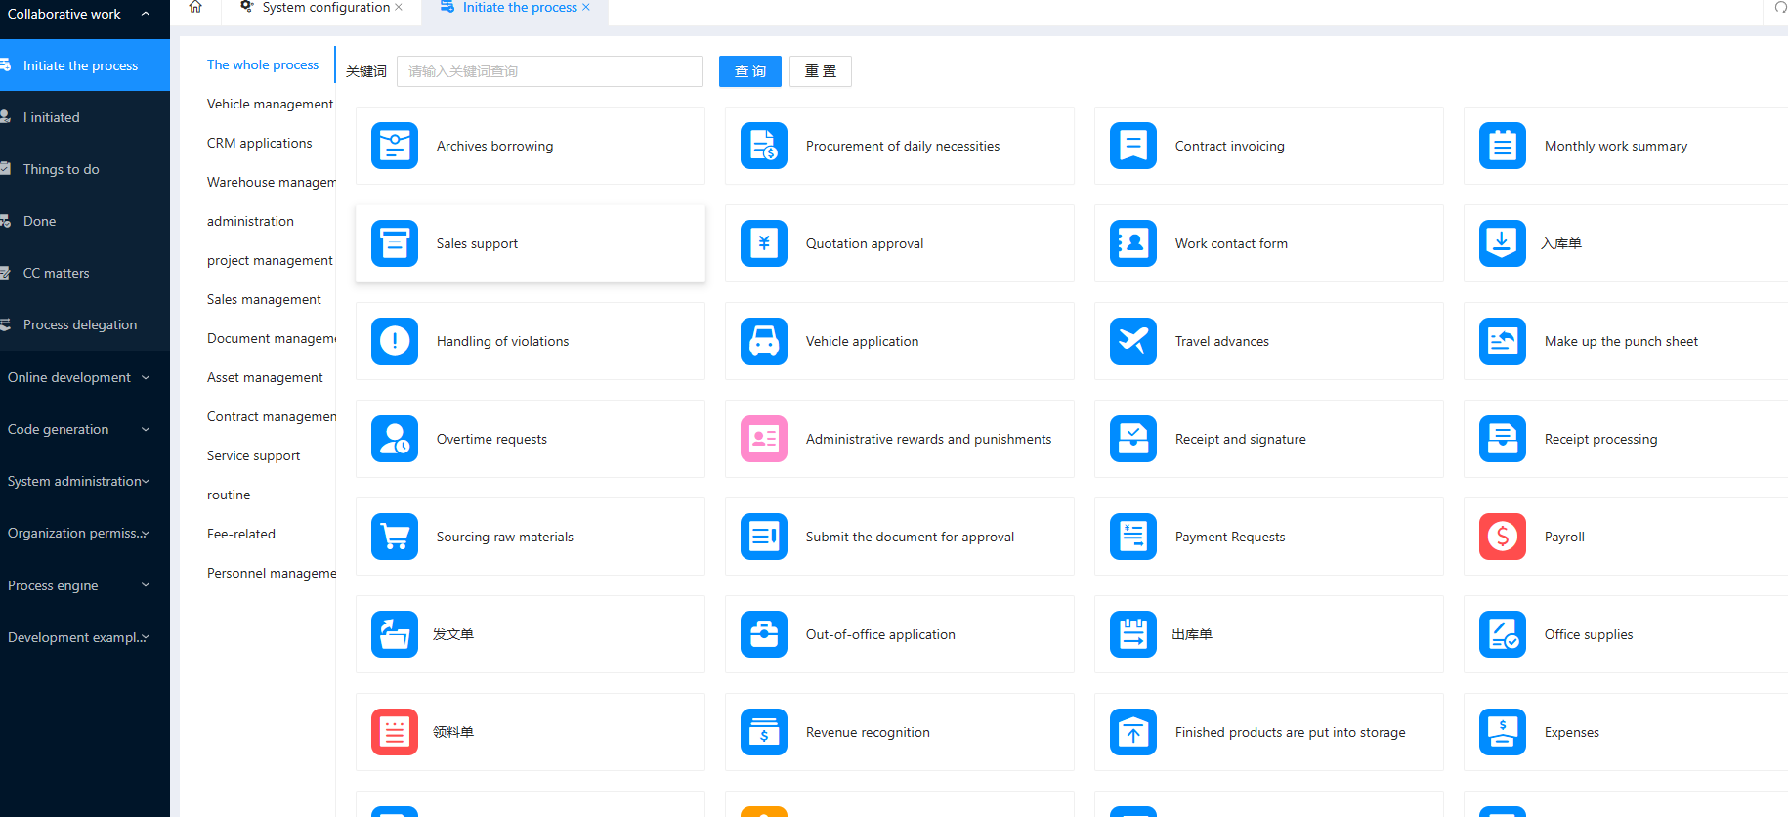Open the Out-of-office application briefcase icon
The width and height of the screenshot is (1788, 817).
tap(764, 634)
